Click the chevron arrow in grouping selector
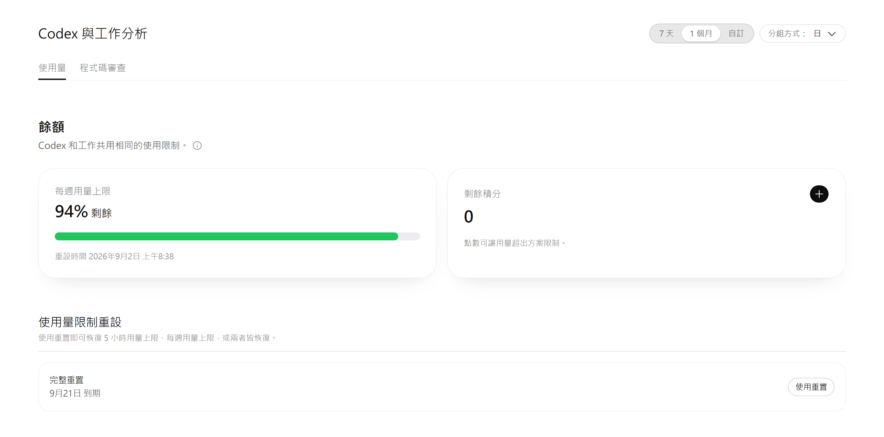884x437 pixels. point(832,33)
